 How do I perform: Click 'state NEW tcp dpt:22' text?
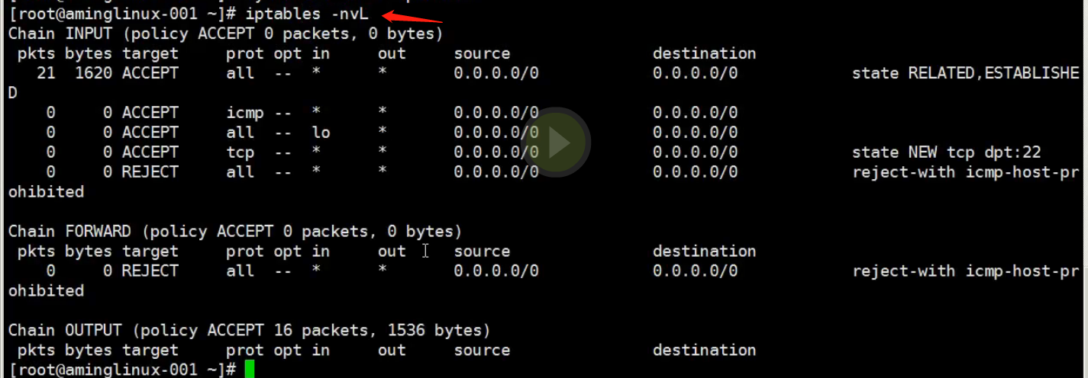tap(947, 152)
